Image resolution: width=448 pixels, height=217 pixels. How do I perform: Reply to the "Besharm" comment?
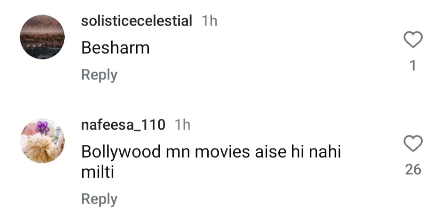pos(99,75)
